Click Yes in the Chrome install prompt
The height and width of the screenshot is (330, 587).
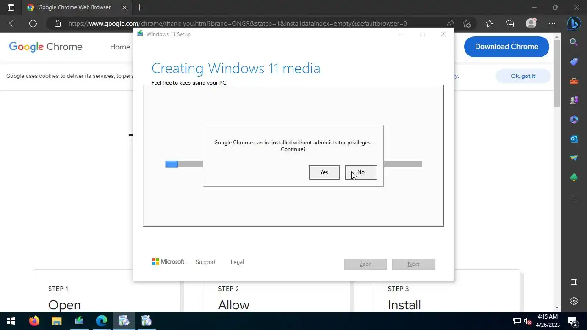click(324, 172)
